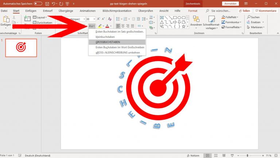
Task: Open the Aa change case dropdown
Action: pos(92,26)
